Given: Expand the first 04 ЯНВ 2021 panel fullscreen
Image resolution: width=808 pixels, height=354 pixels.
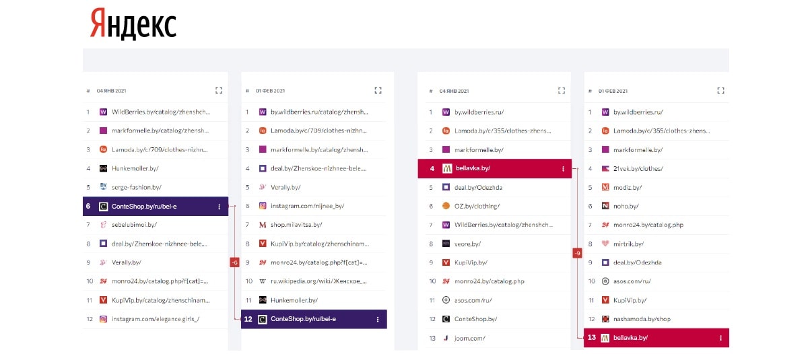Looking at the screenshot, I should [219, 90].
